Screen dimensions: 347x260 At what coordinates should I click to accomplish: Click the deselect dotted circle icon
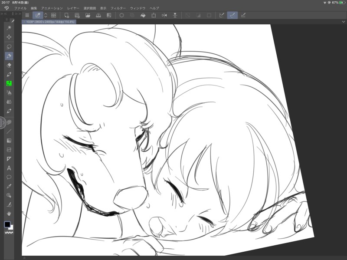tap(121, 15)
